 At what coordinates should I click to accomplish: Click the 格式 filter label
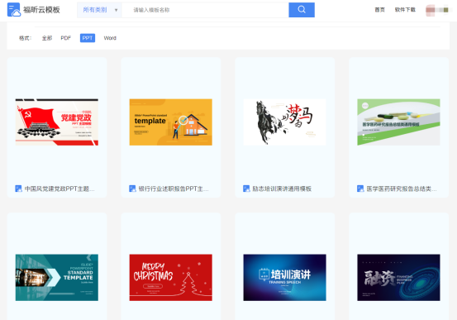point(26,38)
